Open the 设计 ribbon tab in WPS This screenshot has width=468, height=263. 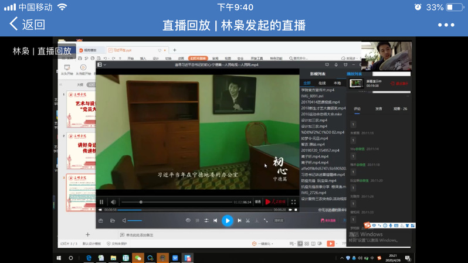click(x=156, y=59)
